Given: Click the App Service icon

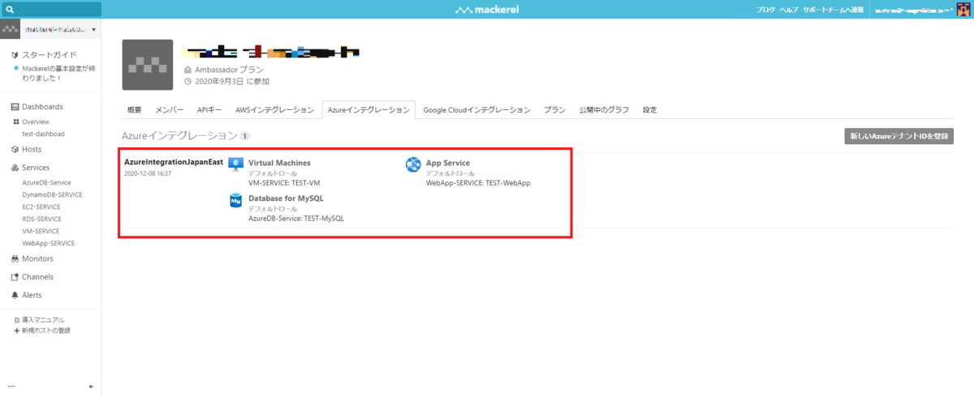Looking at the screenshot, I should tap(413, 164).
